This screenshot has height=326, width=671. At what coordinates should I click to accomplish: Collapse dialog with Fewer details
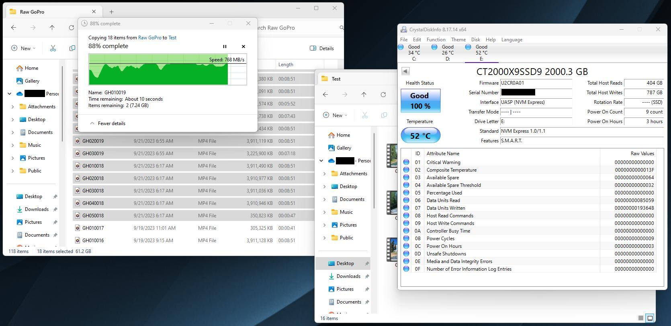pyautogui.click(x=108, y=124)
